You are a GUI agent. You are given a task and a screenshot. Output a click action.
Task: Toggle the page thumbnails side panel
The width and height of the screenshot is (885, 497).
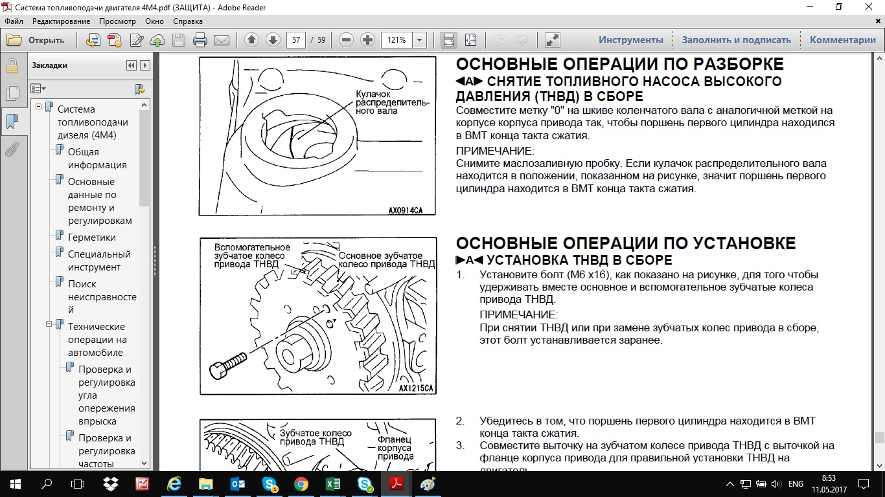coord(12,93)
